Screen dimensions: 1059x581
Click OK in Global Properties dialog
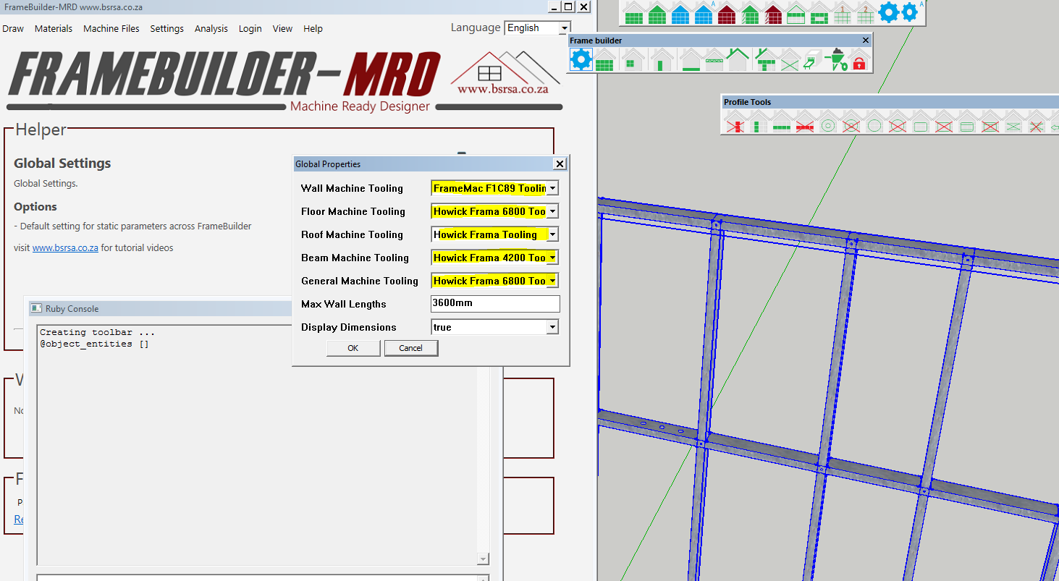click(353, 348)
